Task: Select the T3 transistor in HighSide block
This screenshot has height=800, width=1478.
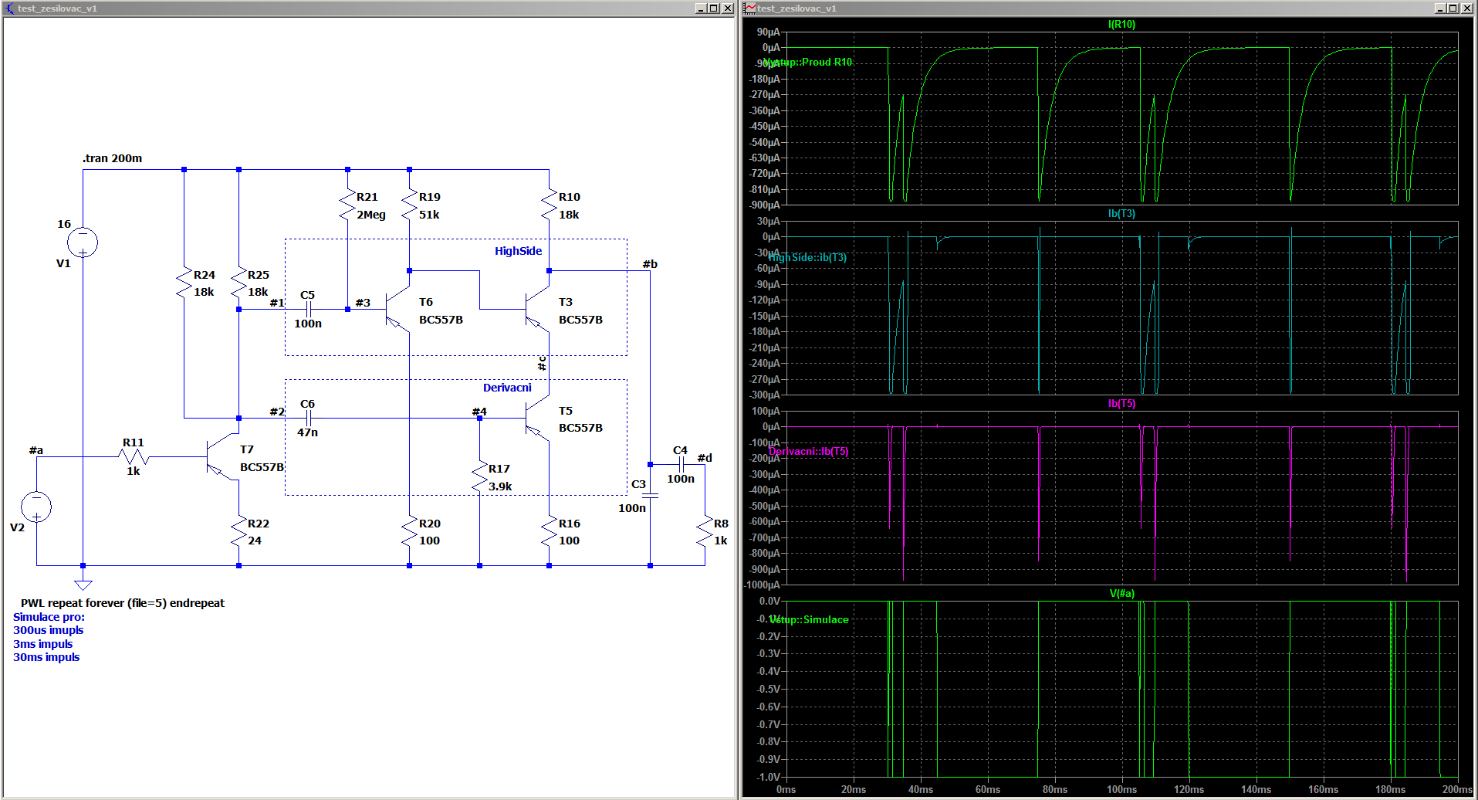Action: [537, 310]
